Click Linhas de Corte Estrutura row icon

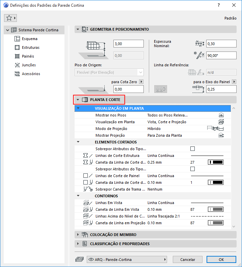pos(88,156)
